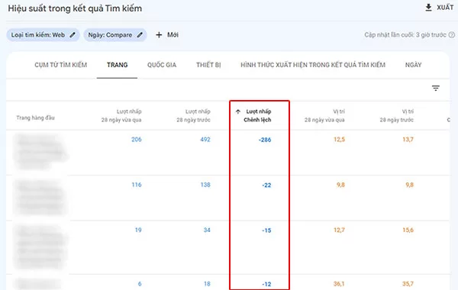The width and height of the screenshot is (458, 290).
Task: Click the 34 clicks value
Action: [x=207, y=230]
